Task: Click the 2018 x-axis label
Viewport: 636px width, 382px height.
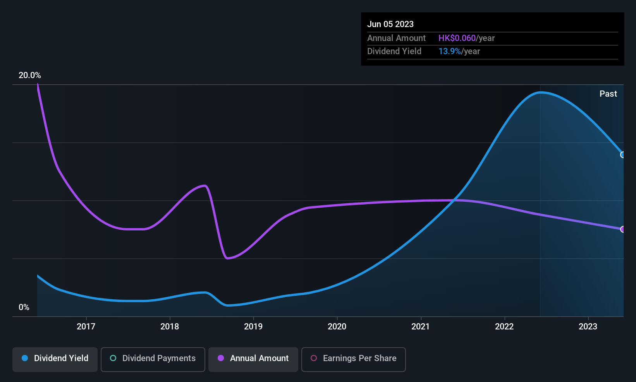Action: point(170,326)
